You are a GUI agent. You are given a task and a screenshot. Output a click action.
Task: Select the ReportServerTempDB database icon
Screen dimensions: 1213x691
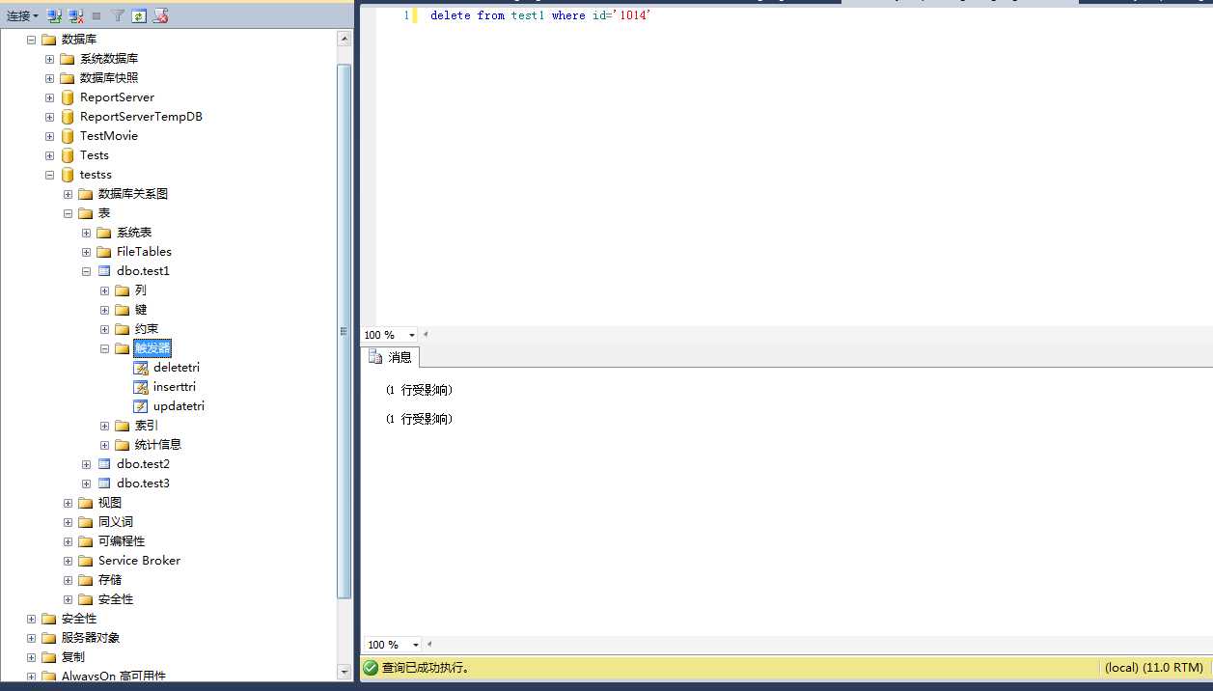pyautogui.click(x=67, y=117)
